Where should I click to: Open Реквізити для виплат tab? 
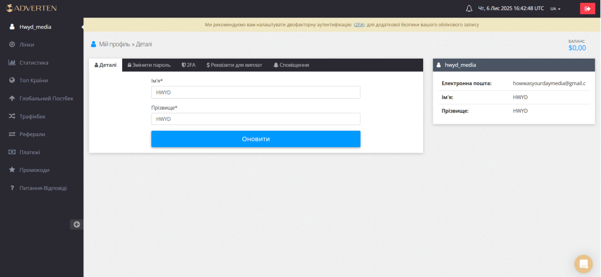point(234,65)
